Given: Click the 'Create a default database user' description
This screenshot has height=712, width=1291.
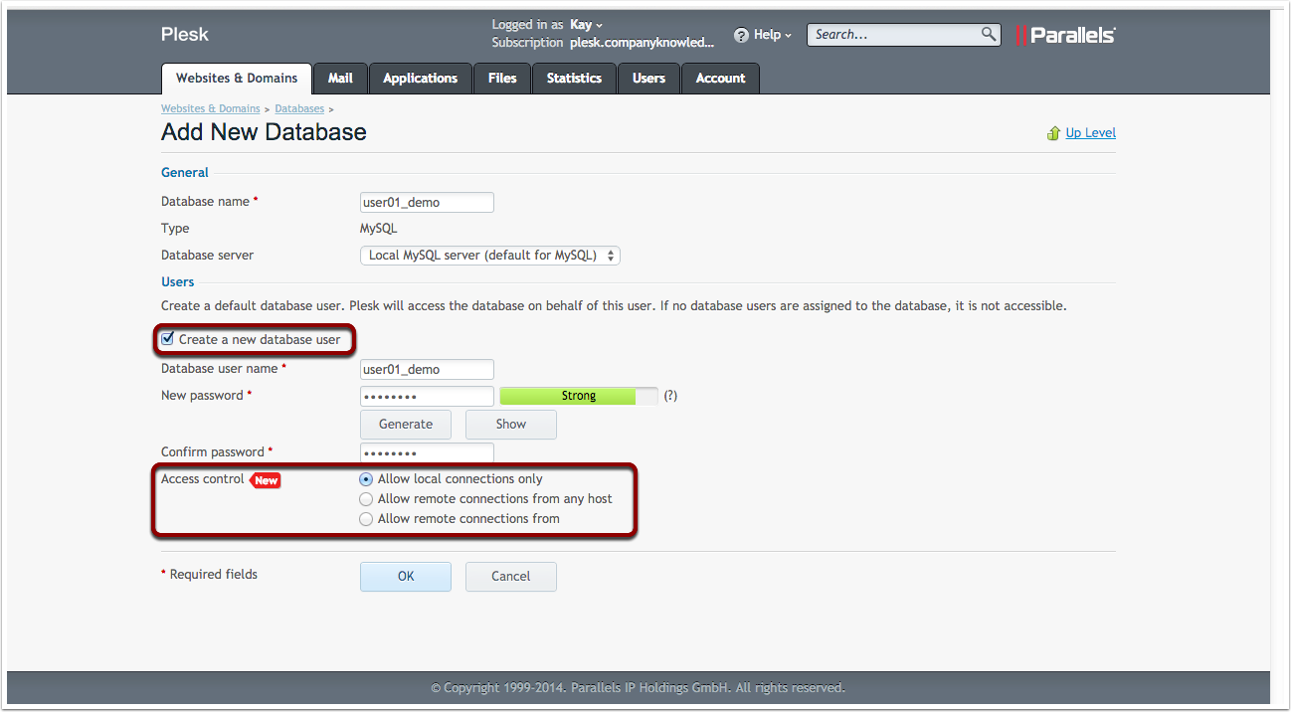Looking at the screenshot, I should 614,306.
